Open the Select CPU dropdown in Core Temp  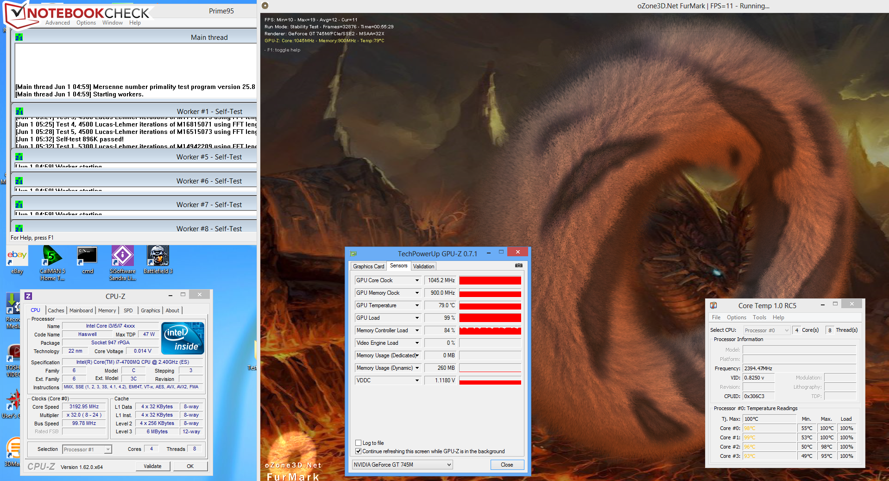click(766, 330)
